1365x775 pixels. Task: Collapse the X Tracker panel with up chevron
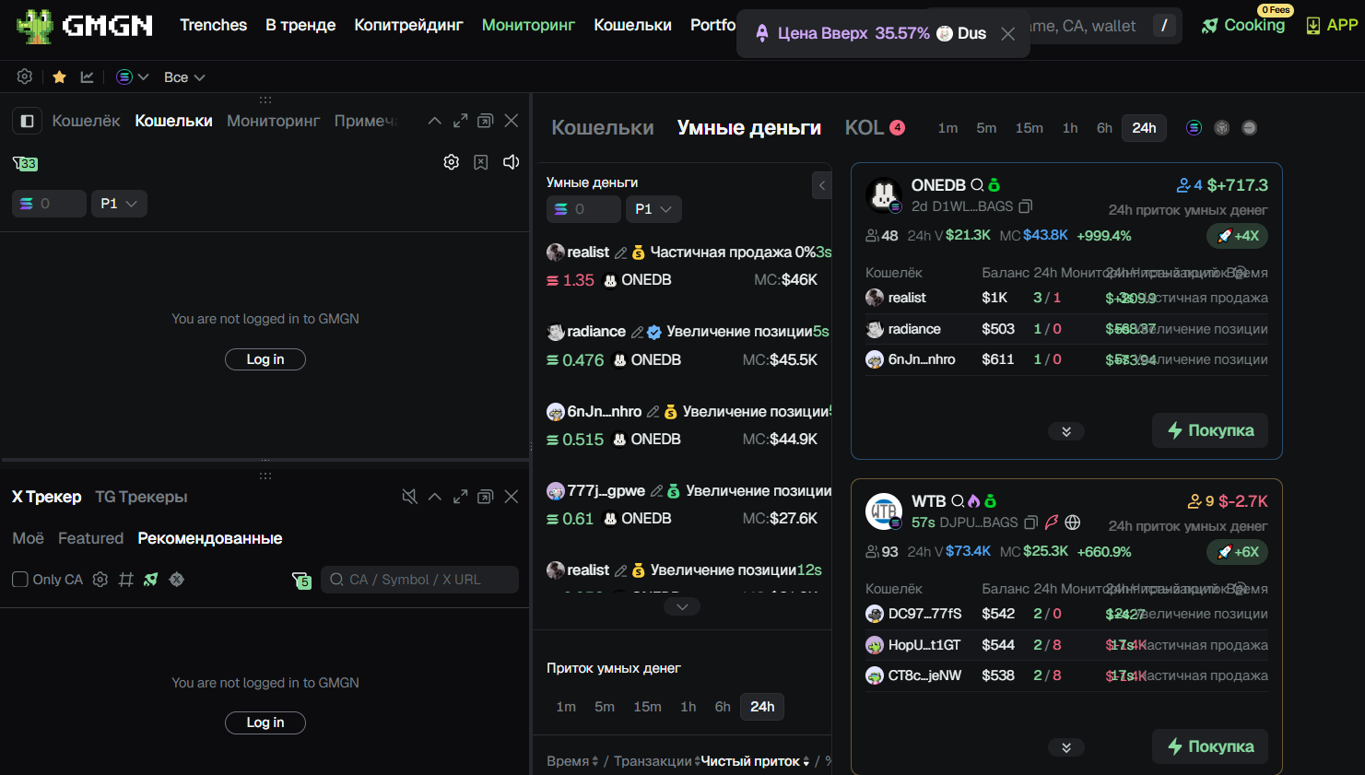(x=435, y=497)
